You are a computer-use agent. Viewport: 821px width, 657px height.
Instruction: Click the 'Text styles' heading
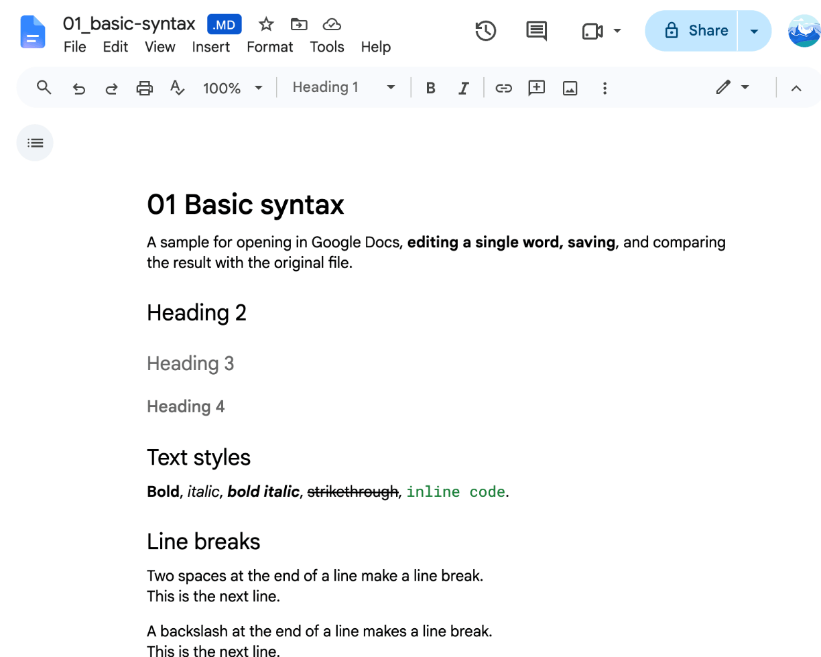pos(199,457)
